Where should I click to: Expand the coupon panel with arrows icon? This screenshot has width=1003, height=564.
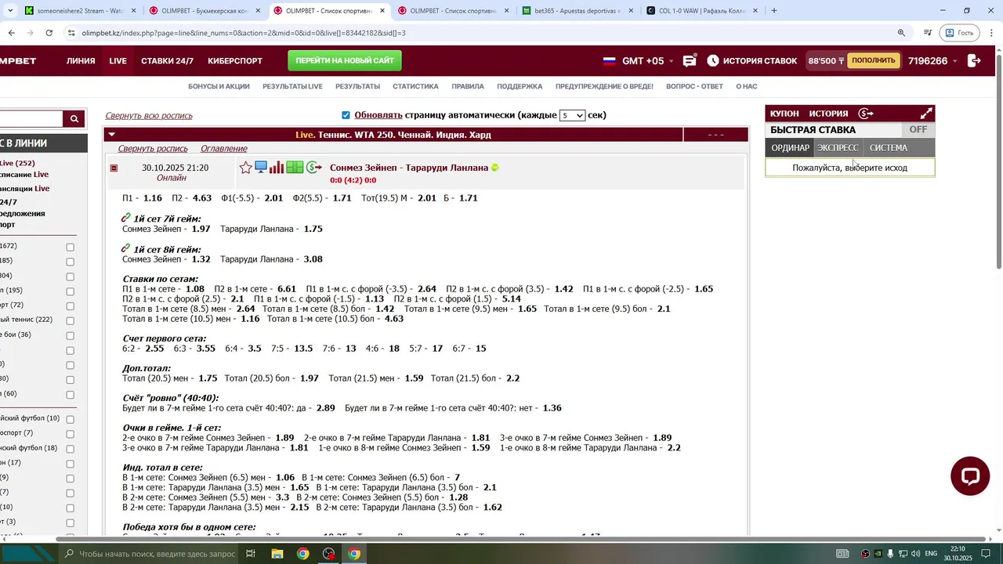[x=926, y=114]
